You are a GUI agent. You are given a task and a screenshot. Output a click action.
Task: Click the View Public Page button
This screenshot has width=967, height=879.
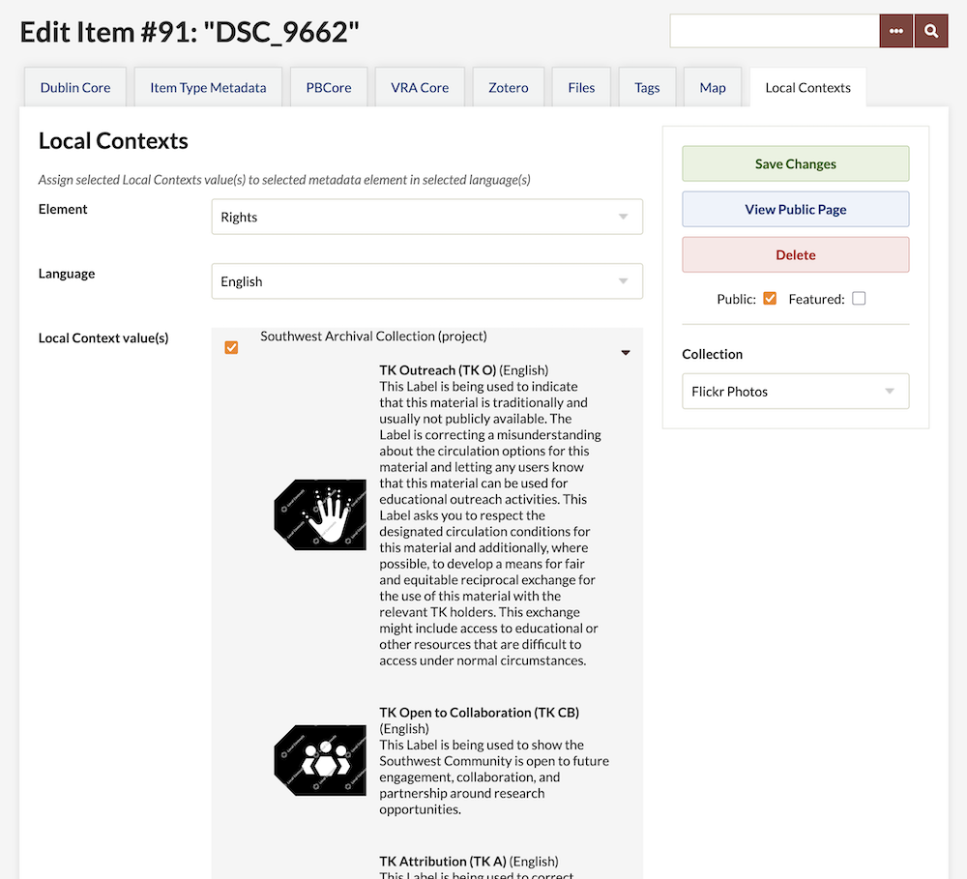pos(795,209)
